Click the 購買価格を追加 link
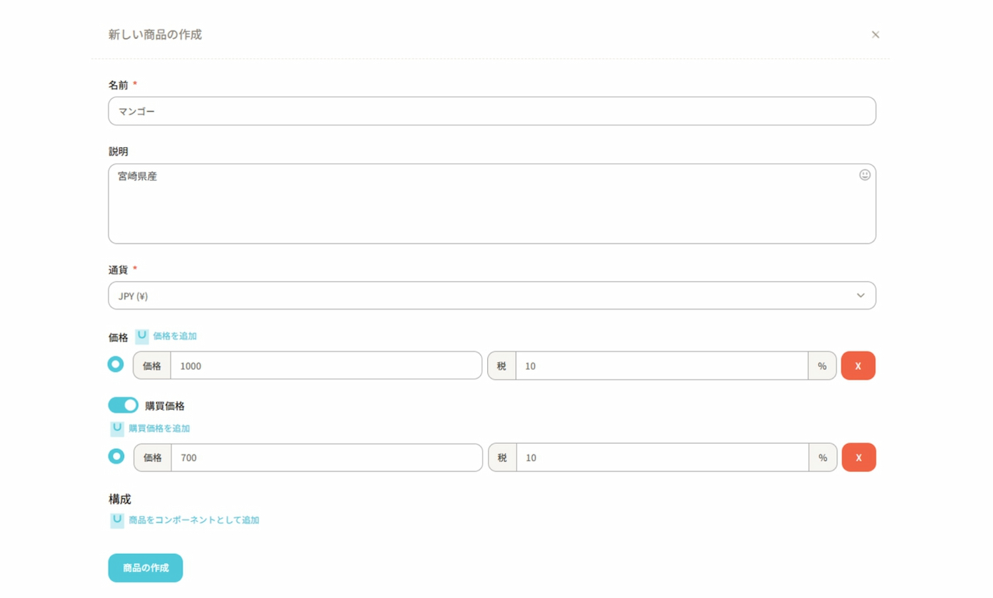Viewport: 993px width, 598px height. (159, 428)
